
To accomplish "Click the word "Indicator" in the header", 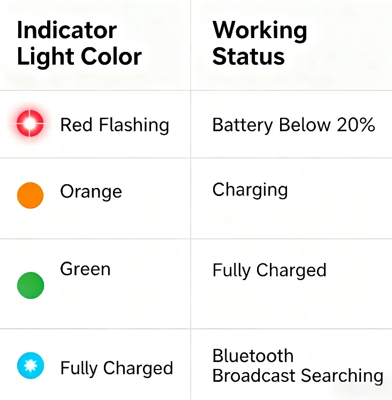I will point(67,31).
